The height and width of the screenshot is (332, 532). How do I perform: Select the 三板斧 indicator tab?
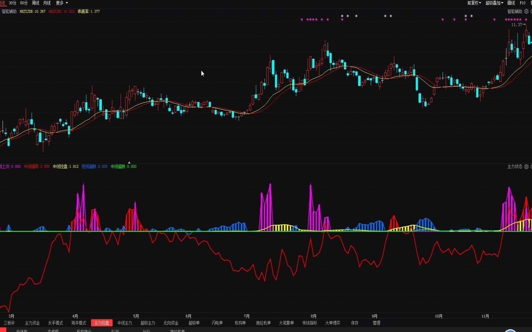(9, 323)
